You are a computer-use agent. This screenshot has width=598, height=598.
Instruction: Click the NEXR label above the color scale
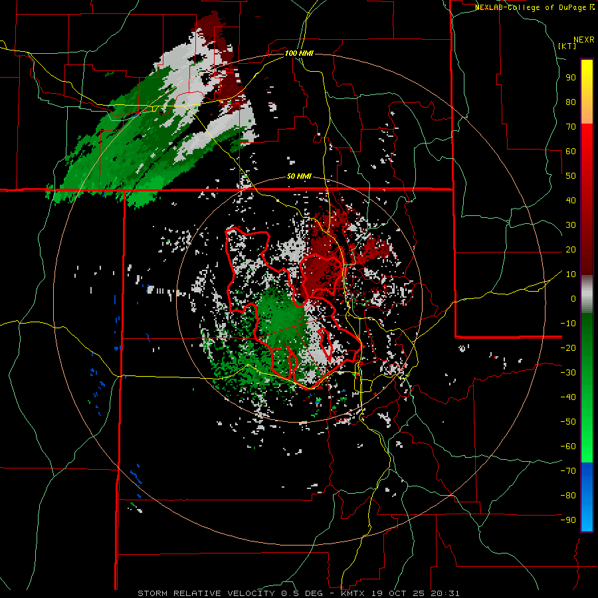click(583, 40)
